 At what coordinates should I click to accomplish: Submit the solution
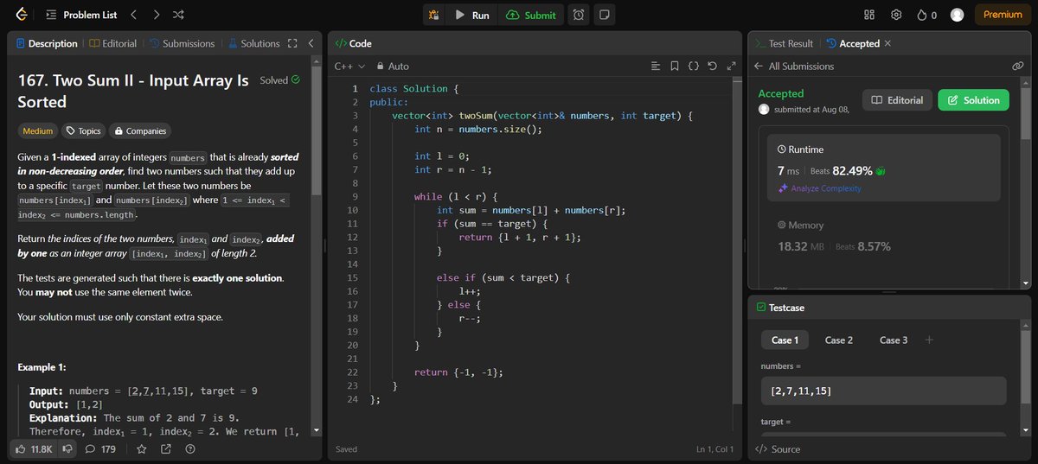tap(531, 15)
